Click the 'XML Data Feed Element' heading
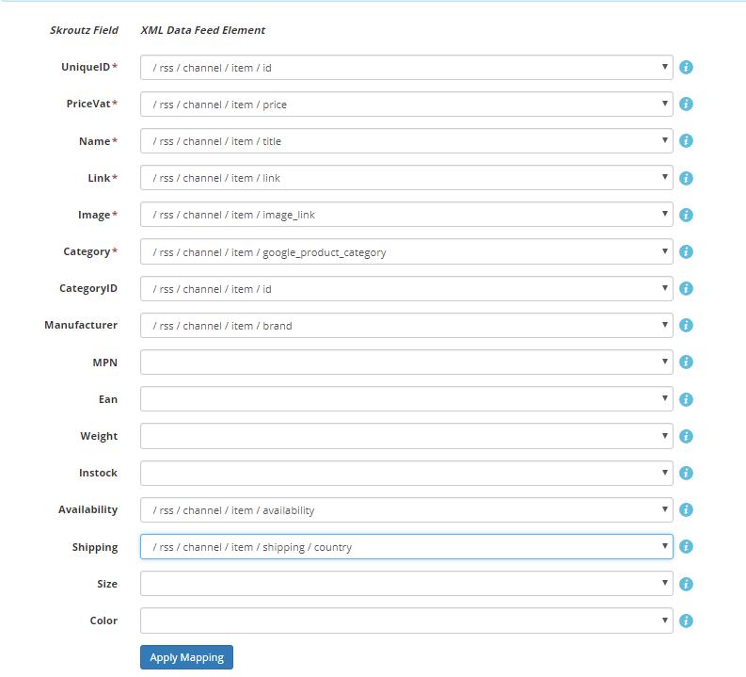The width and height of the screenshot is (746, 677). coord(202,30)
